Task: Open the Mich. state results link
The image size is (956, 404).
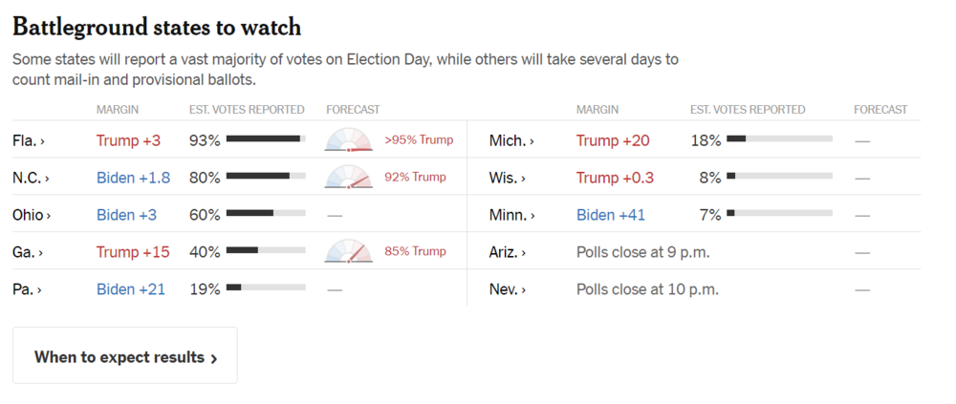Action: [x=511, y=140]
